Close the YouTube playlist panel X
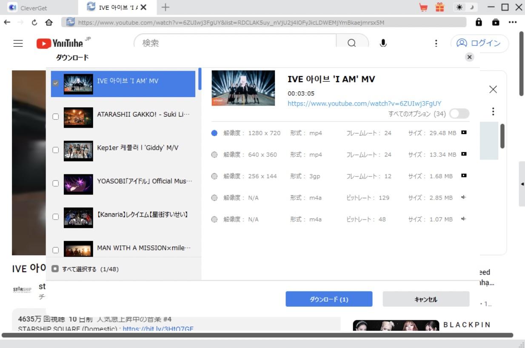The width and height of the screenshot is (525, 348). pyautogui.click(x=493, y=89)
